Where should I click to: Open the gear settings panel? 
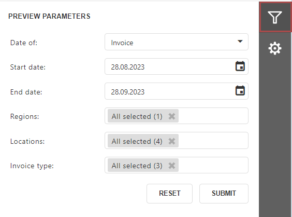pos(275,48)
